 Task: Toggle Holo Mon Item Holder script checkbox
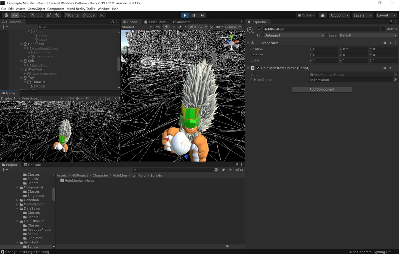pos(258,68)
